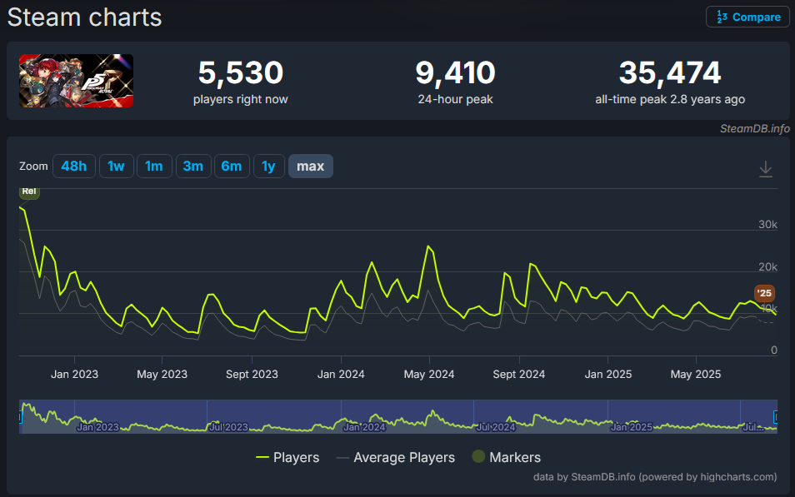Set chart zoom to 1w
This screenshot has height=497, width=795.
[x=116, y=166]
